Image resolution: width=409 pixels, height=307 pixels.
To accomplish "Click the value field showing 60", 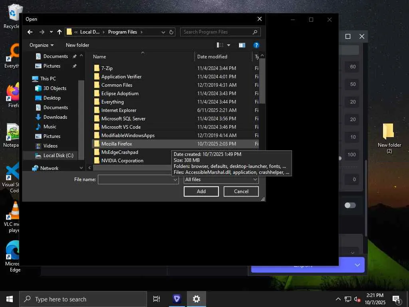I will pos(351,67).
